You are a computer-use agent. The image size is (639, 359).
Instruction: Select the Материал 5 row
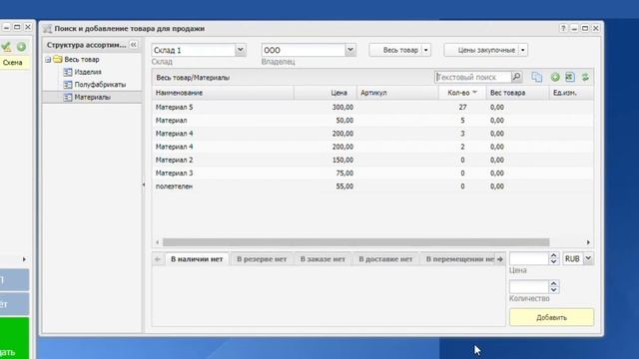(372, 107)
